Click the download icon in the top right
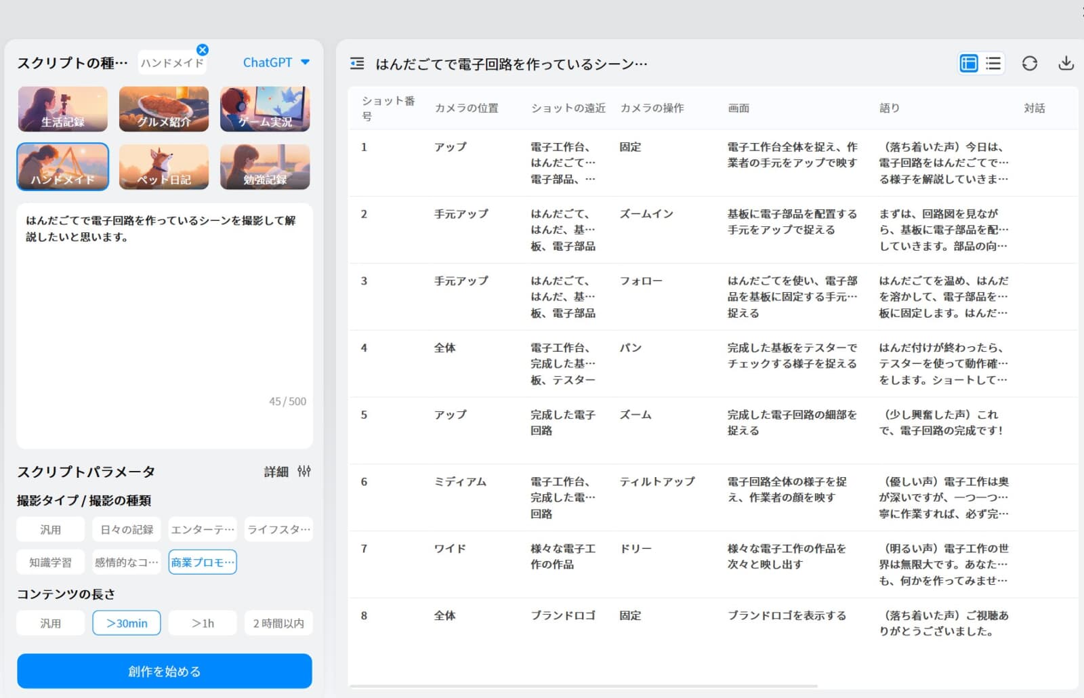 [x=1066, y=63]
